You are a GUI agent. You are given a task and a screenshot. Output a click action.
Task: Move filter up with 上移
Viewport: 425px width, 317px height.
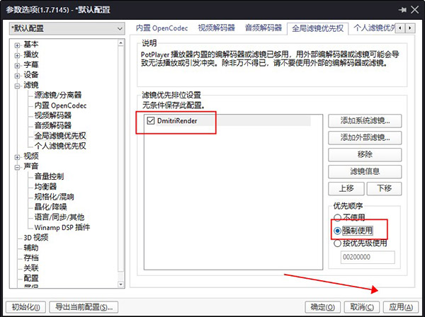click(x=346, y=188)
